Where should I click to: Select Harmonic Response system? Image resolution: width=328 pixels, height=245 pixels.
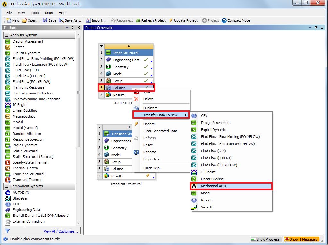coord(29,87)
